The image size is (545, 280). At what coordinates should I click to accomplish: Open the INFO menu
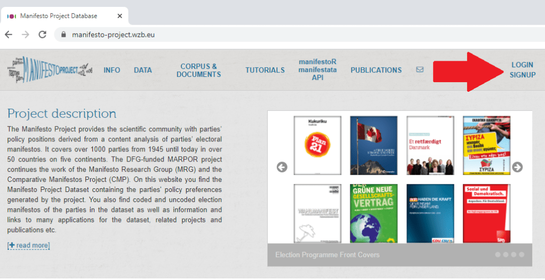pyautogui.click(x=112, y=70)
